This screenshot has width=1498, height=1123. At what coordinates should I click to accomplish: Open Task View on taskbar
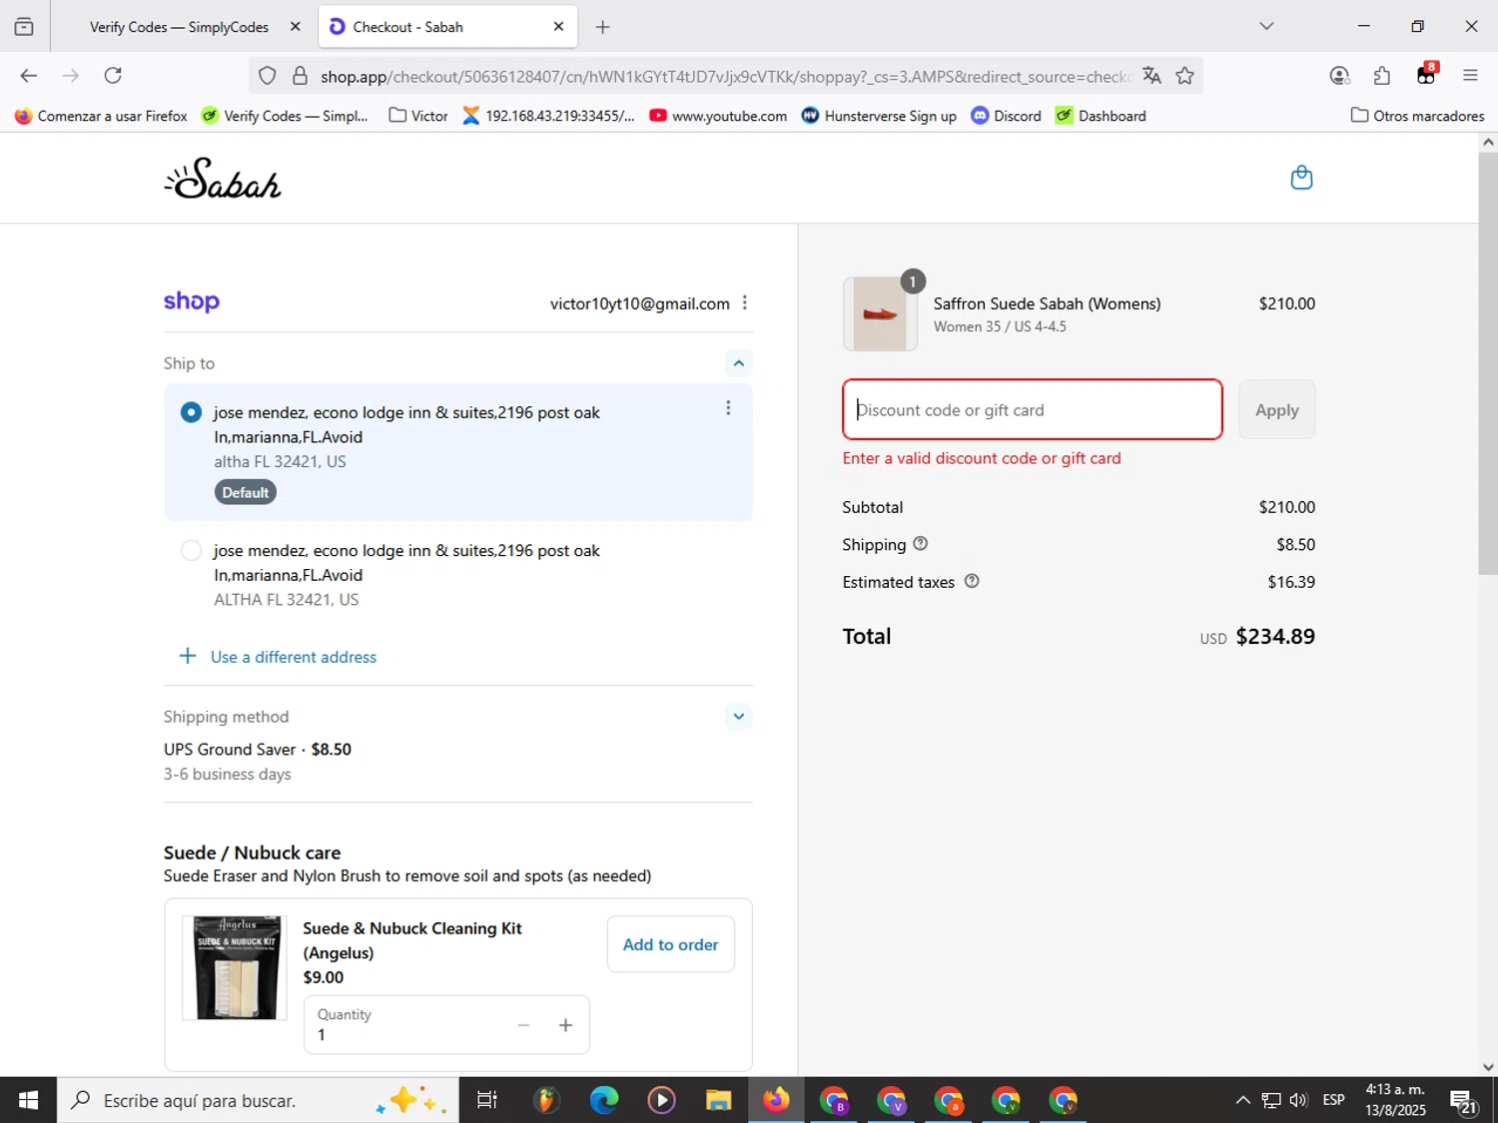487,1100
